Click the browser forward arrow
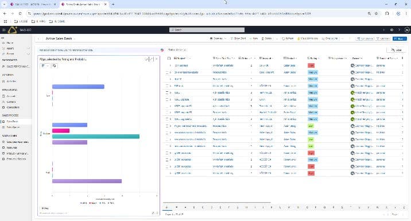411x221 pixels. point(12,13)
